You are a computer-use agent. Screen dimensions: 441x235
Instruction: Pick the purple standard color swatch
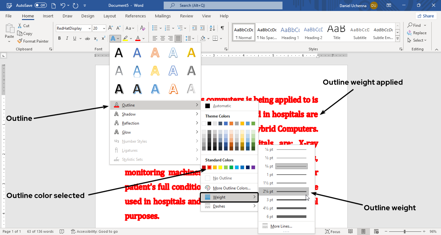[253, 167]
